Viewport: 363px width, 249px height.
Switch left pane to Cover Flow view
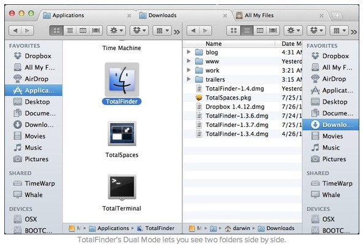[x=96, y=31]
